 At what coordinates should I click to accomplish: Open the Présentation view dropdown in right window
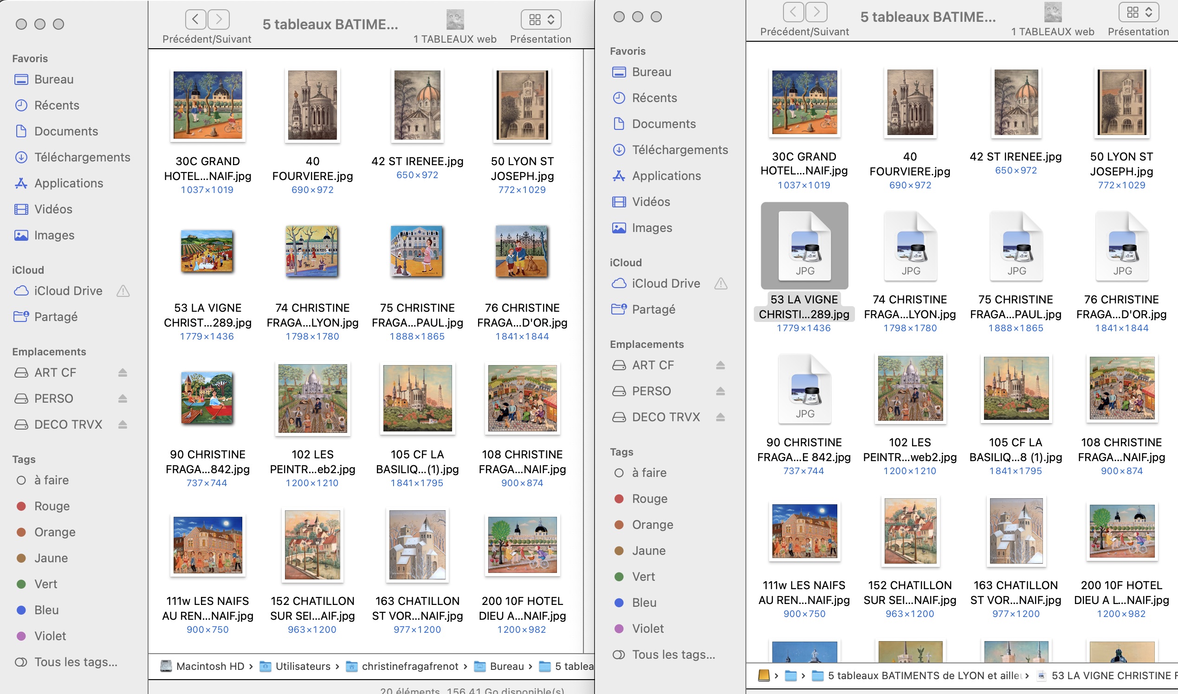[x=1138, y=12]
